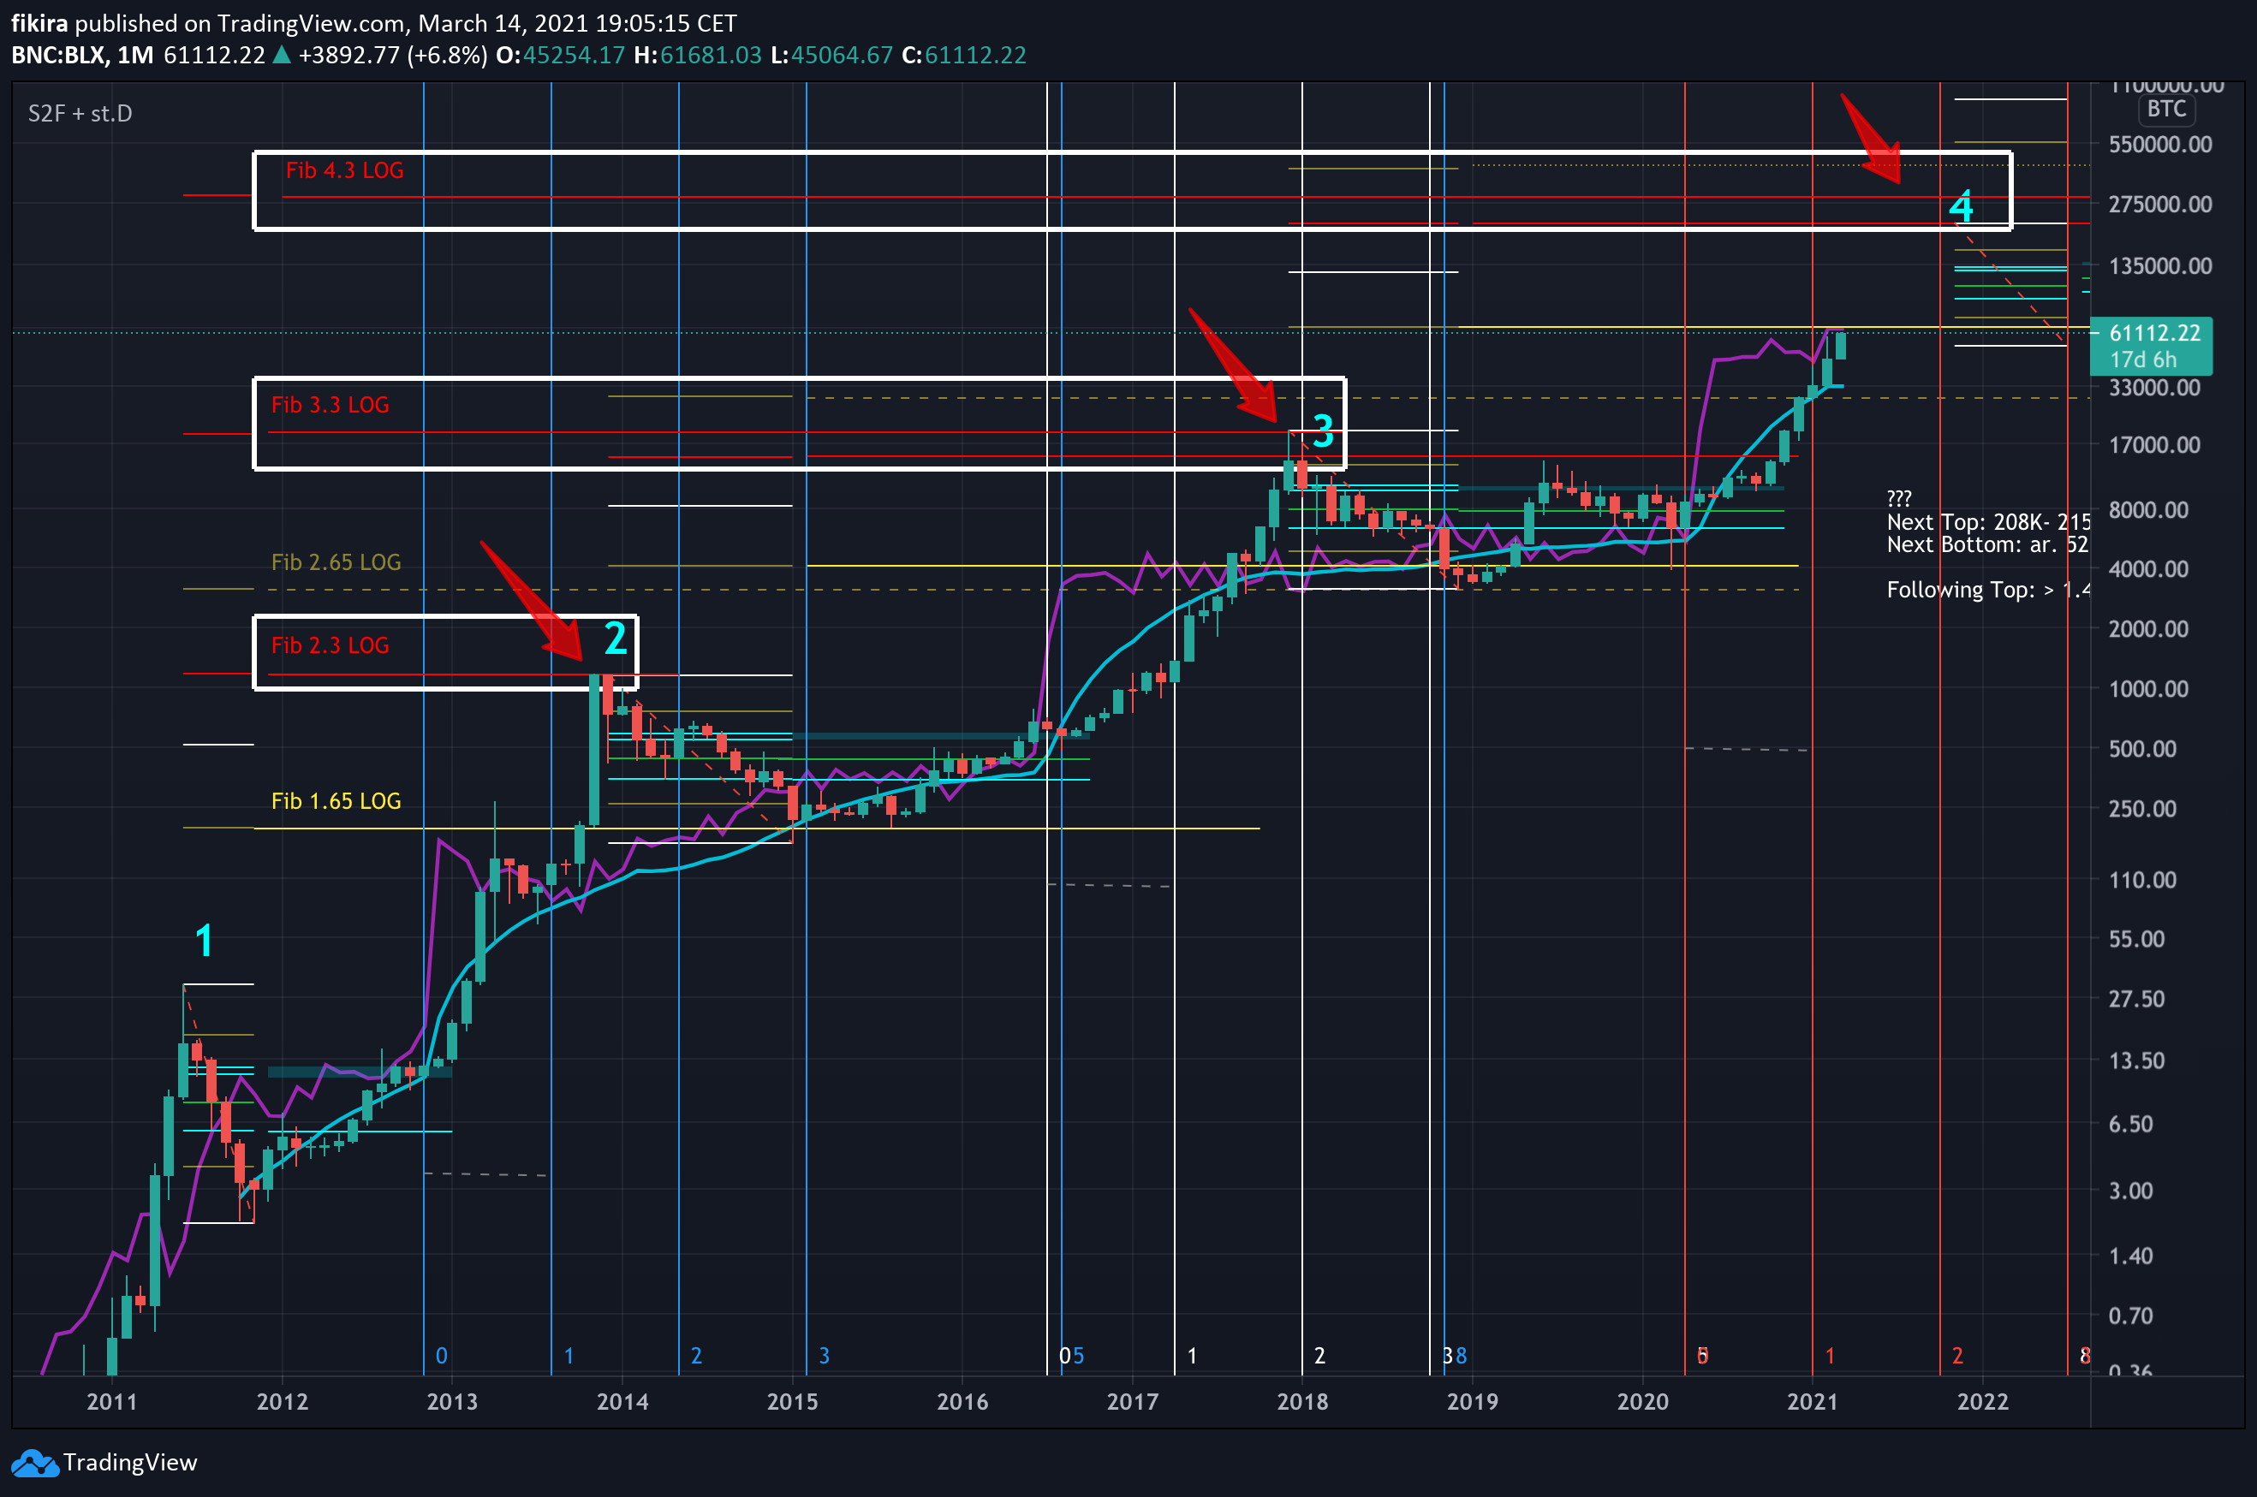Viewport: 2257px width, 1497px height.
Task: Click the S2F + st.D indicator label
Action: click(x=80, y=114)
